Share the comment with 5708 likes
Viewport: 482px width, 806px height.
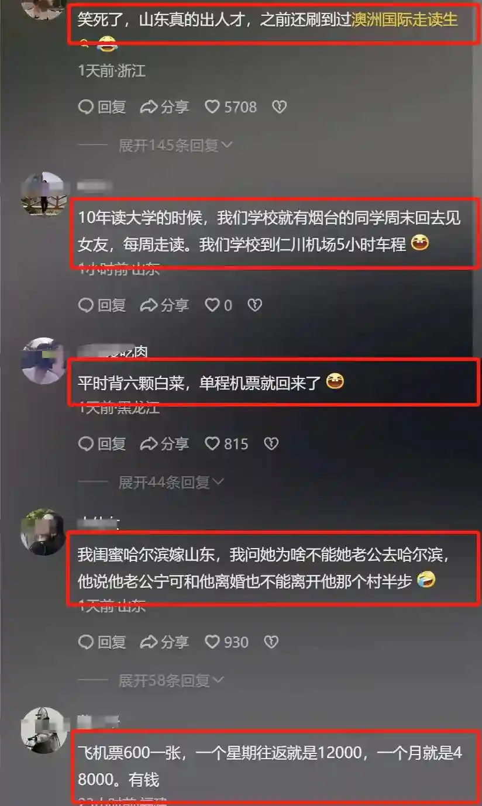(164, 107)
